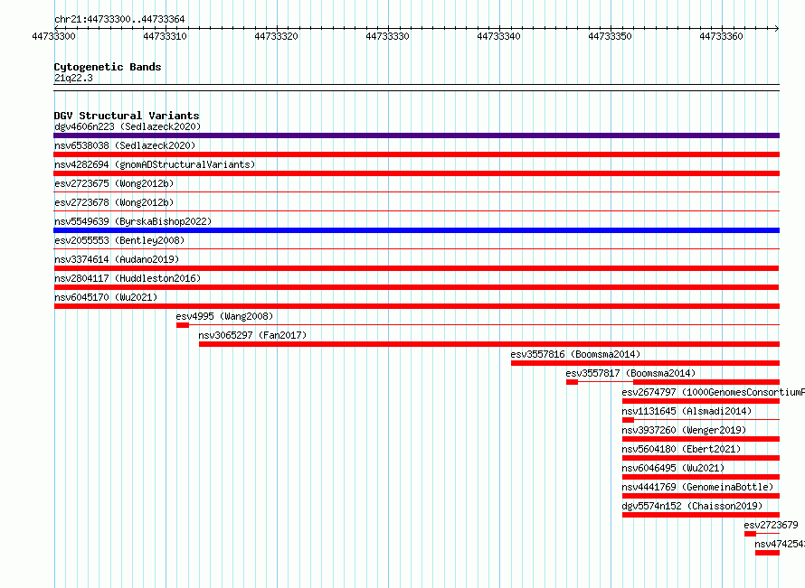Click the dgv4606n223 (Sedlazeck2020) variant label
Viewport: 805px width, 588px height.
[128, 126]
